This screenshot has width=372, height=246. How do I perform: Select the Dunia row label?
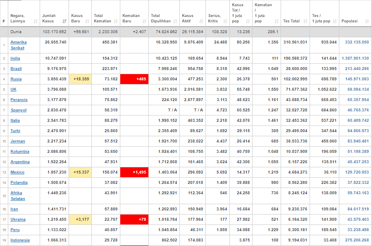[16, 31]
